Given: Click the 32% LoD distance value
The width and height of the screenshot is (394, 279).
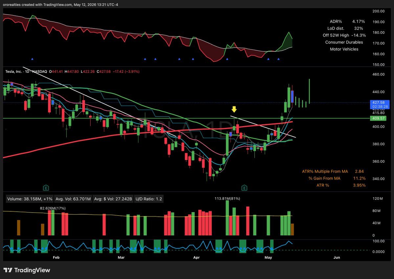Looking at the screenshot, I should pyautogui.click(x=359, y=28).
